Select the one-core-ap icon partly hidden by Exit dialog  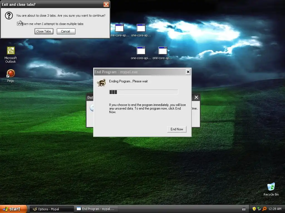point(120,30)
